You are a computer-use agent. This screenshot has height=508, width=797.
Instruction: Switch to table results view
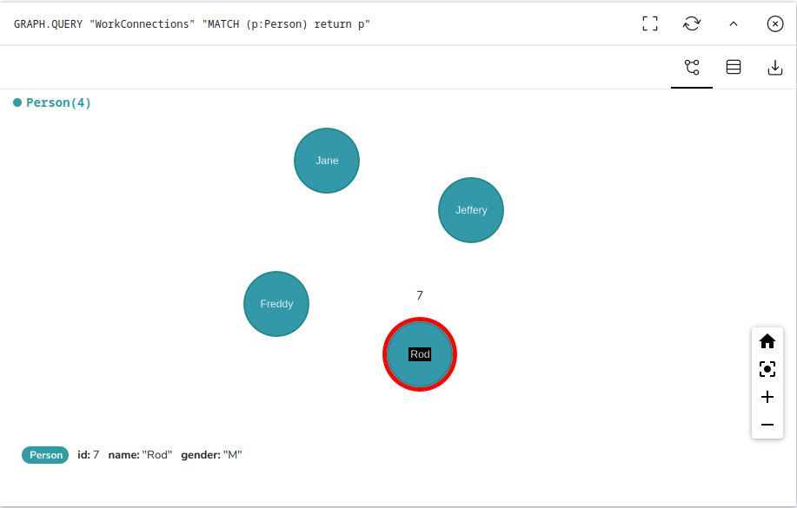pyautogui.click(x=734, y=67)
